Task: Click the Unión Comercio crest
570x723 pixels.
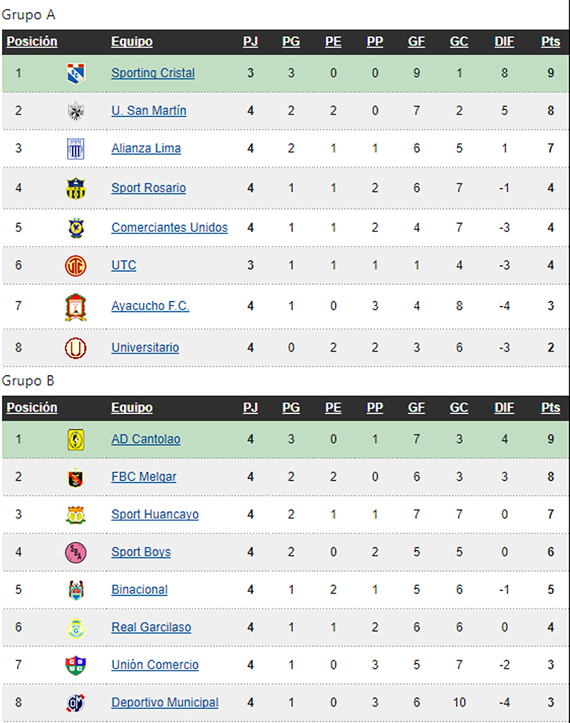Action: tap(76, 665)
